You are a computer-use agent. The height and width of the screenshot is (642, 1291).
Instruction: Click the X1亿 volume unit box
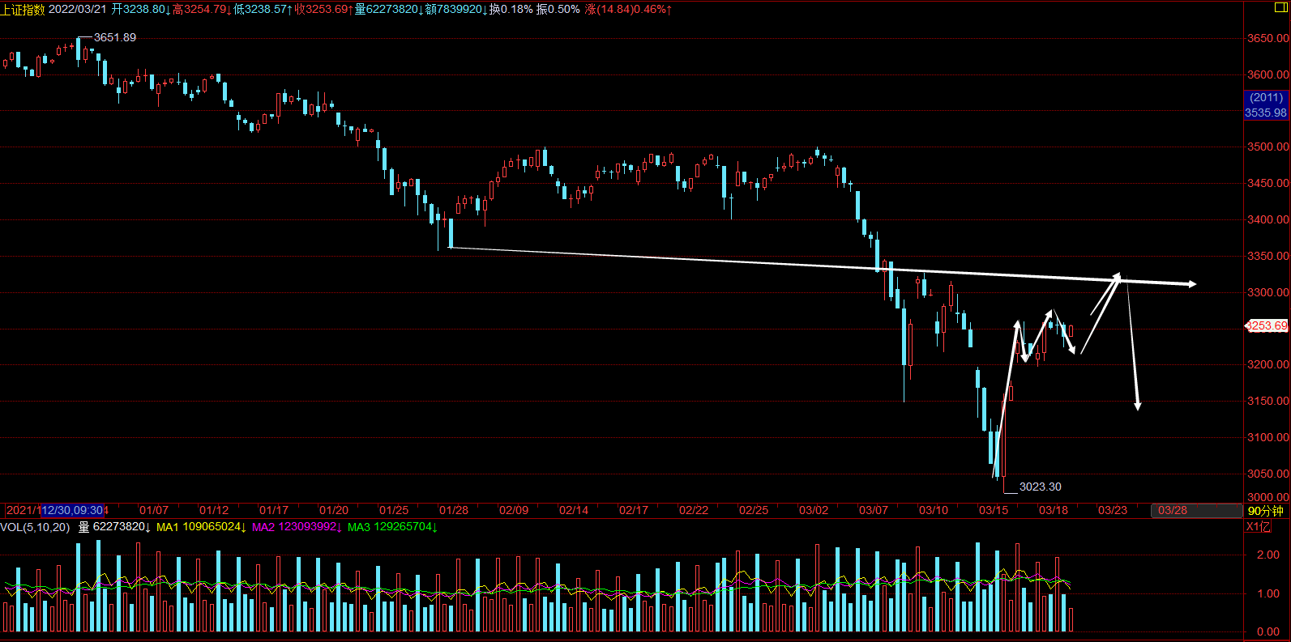1259,527
